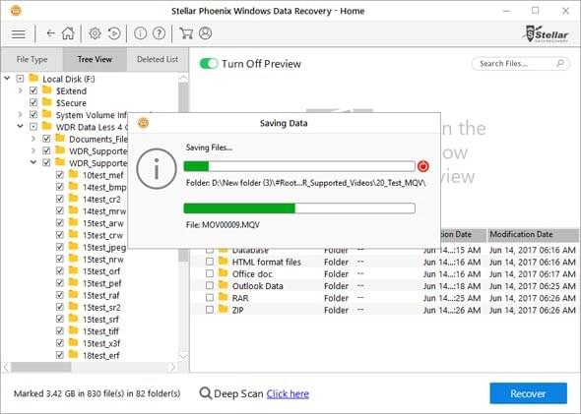Click the 18test_erf folder icon
Viewport: 581px width, 414px height.
pyautogui.click(x=74, y=354)
